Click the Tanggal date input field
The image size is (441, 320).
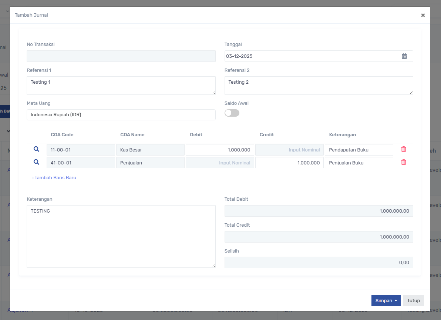(x=311, y=56)
